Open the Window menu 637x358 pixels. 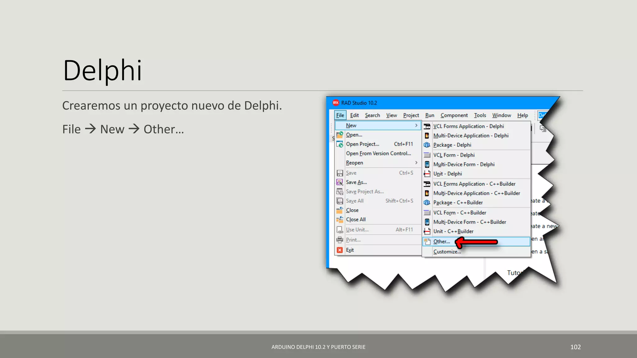tap(501, 115)
